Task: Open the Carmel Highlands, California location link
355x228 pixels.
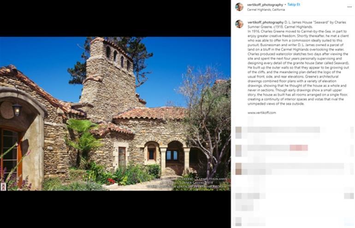Action: pos(266,10)
